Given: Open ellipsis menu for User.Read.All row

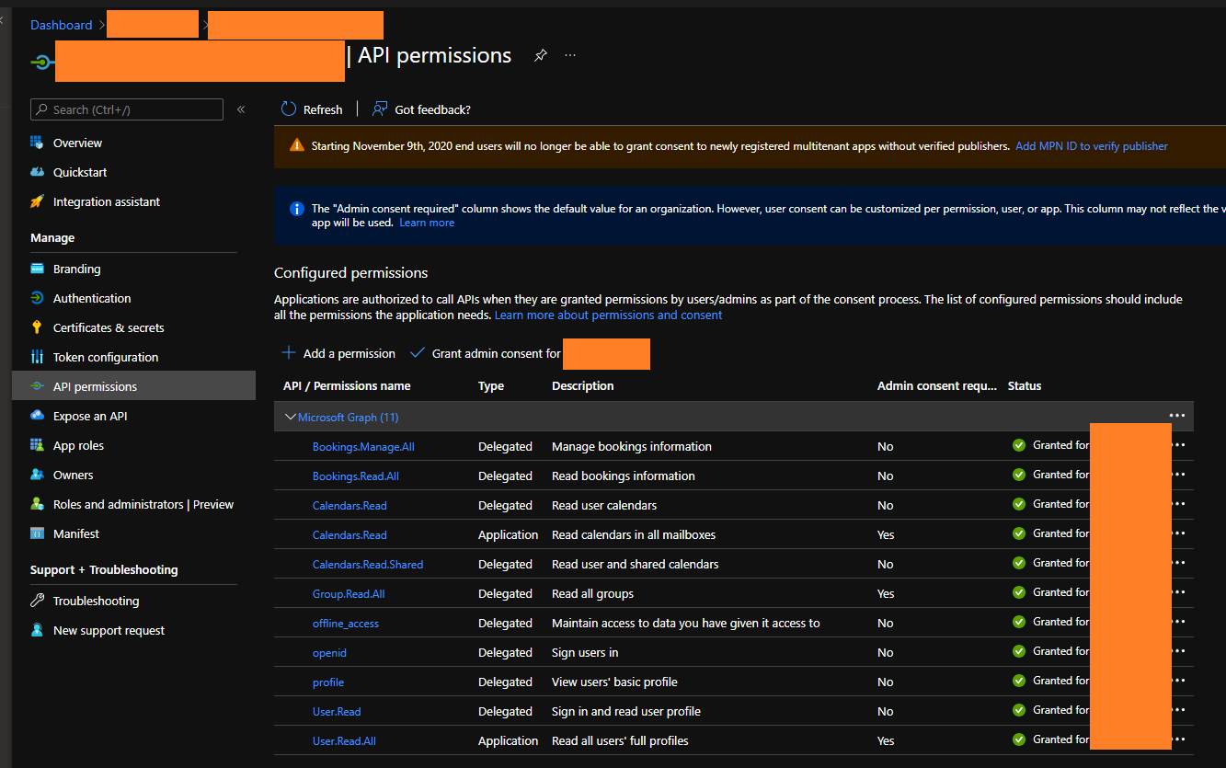Looking at the screenshot, I should pos(1179,739).
